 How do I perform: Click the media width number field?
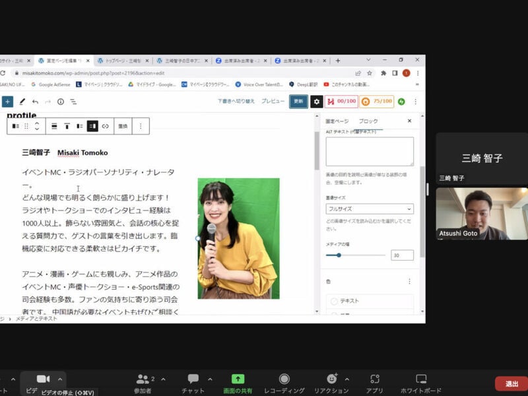click(x=402, y=255)
